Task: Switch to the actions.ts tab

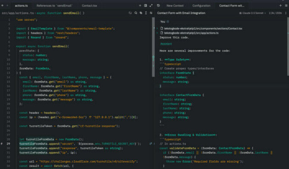Action: (21, 6)
